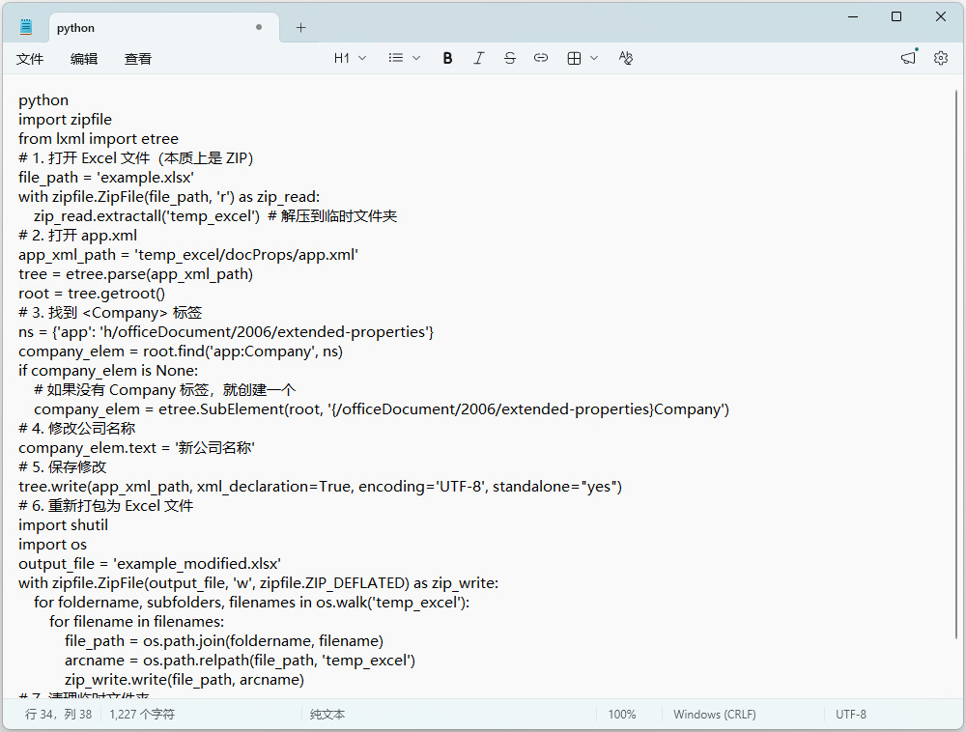
Task: Toggle italic formatting
Action: (479, 58)
